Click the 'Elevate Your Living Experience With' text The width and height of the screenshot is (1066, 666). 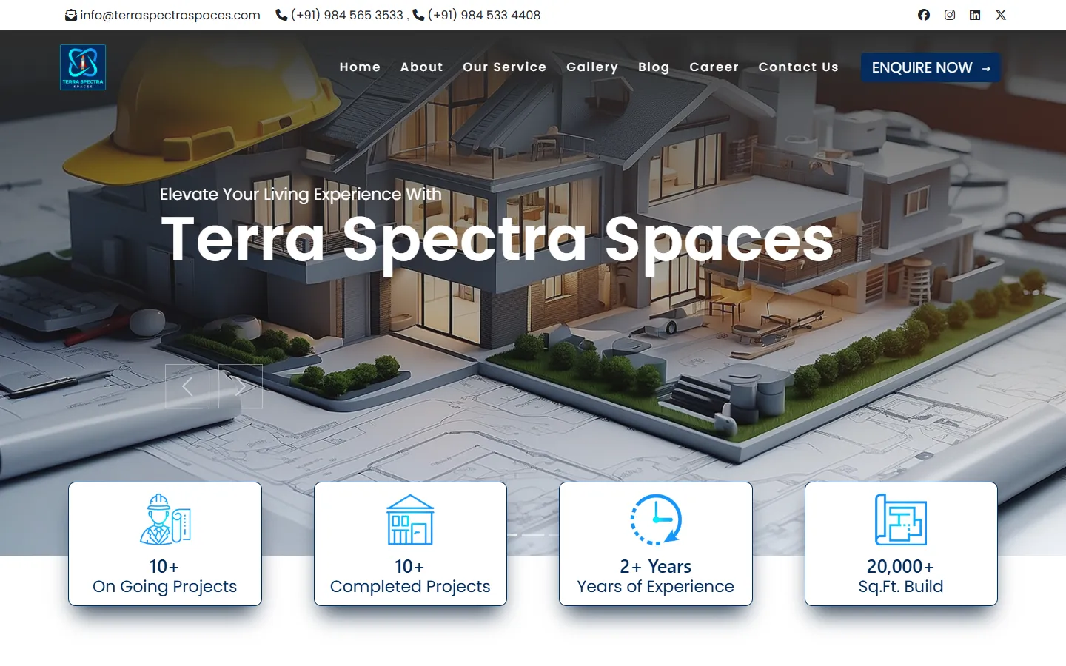pos(301,194)
